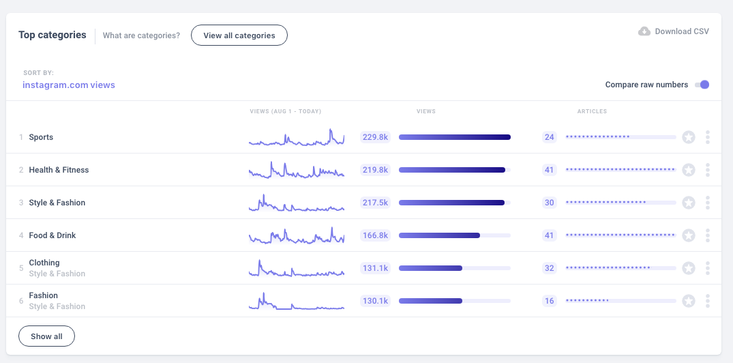733x363 pixels.
Task: Favorite the Style & Fashion row
Action: pos(689,203)
